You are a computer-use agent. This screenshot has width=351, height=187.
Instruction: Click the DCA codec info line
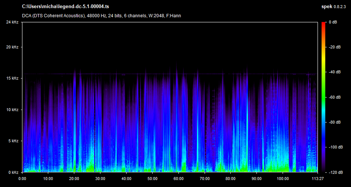coord(101,16)
